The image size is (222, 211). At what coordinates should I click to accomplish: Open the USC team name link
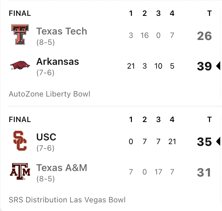[46, 137]
